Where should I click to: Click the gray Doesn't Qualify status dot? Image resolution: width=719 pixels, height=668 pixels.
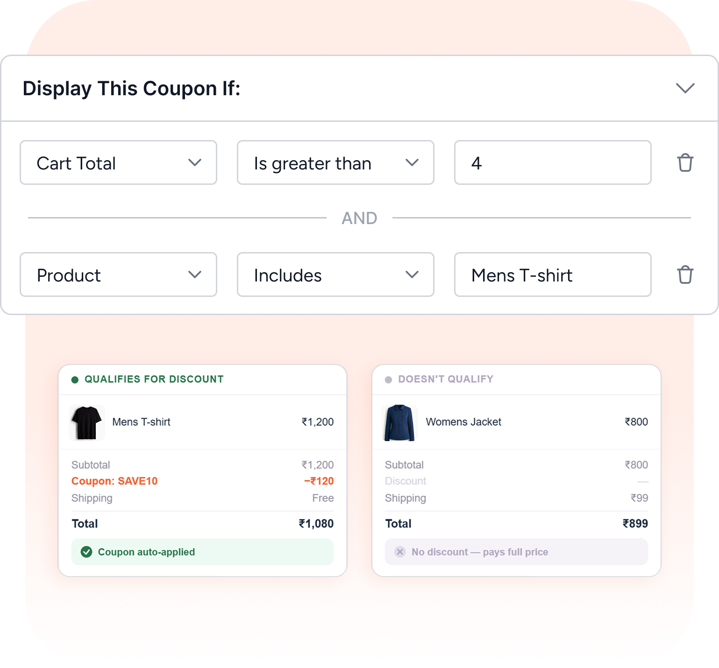click(388, 380)
